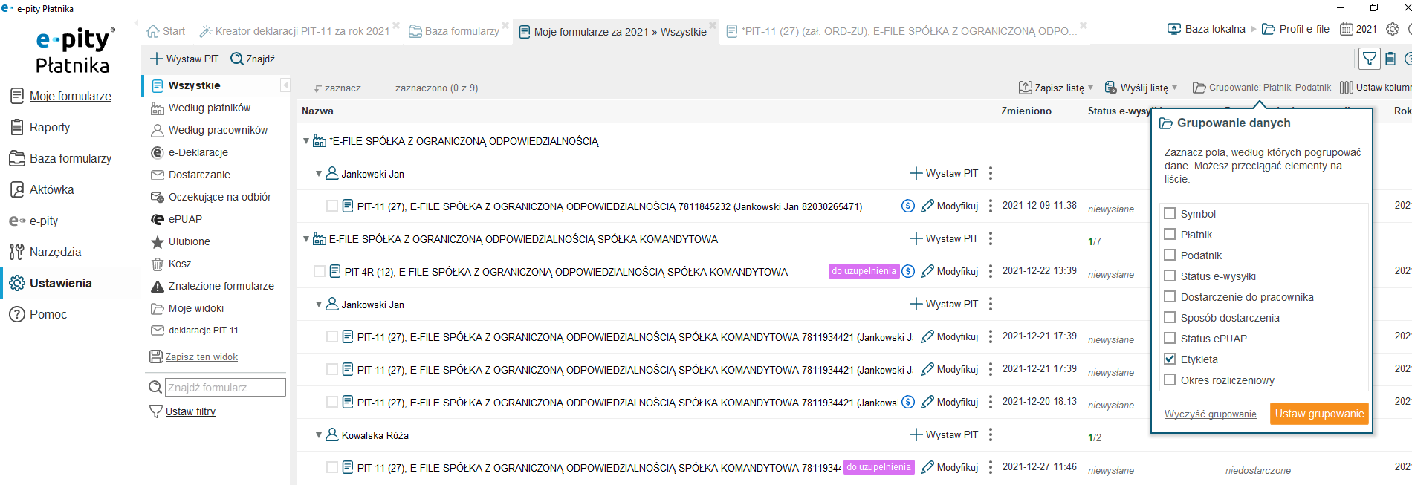This screenshot has height=485, width=1412.
Task: Collapse first Jankowski Jan group
Action: [318, 174]
